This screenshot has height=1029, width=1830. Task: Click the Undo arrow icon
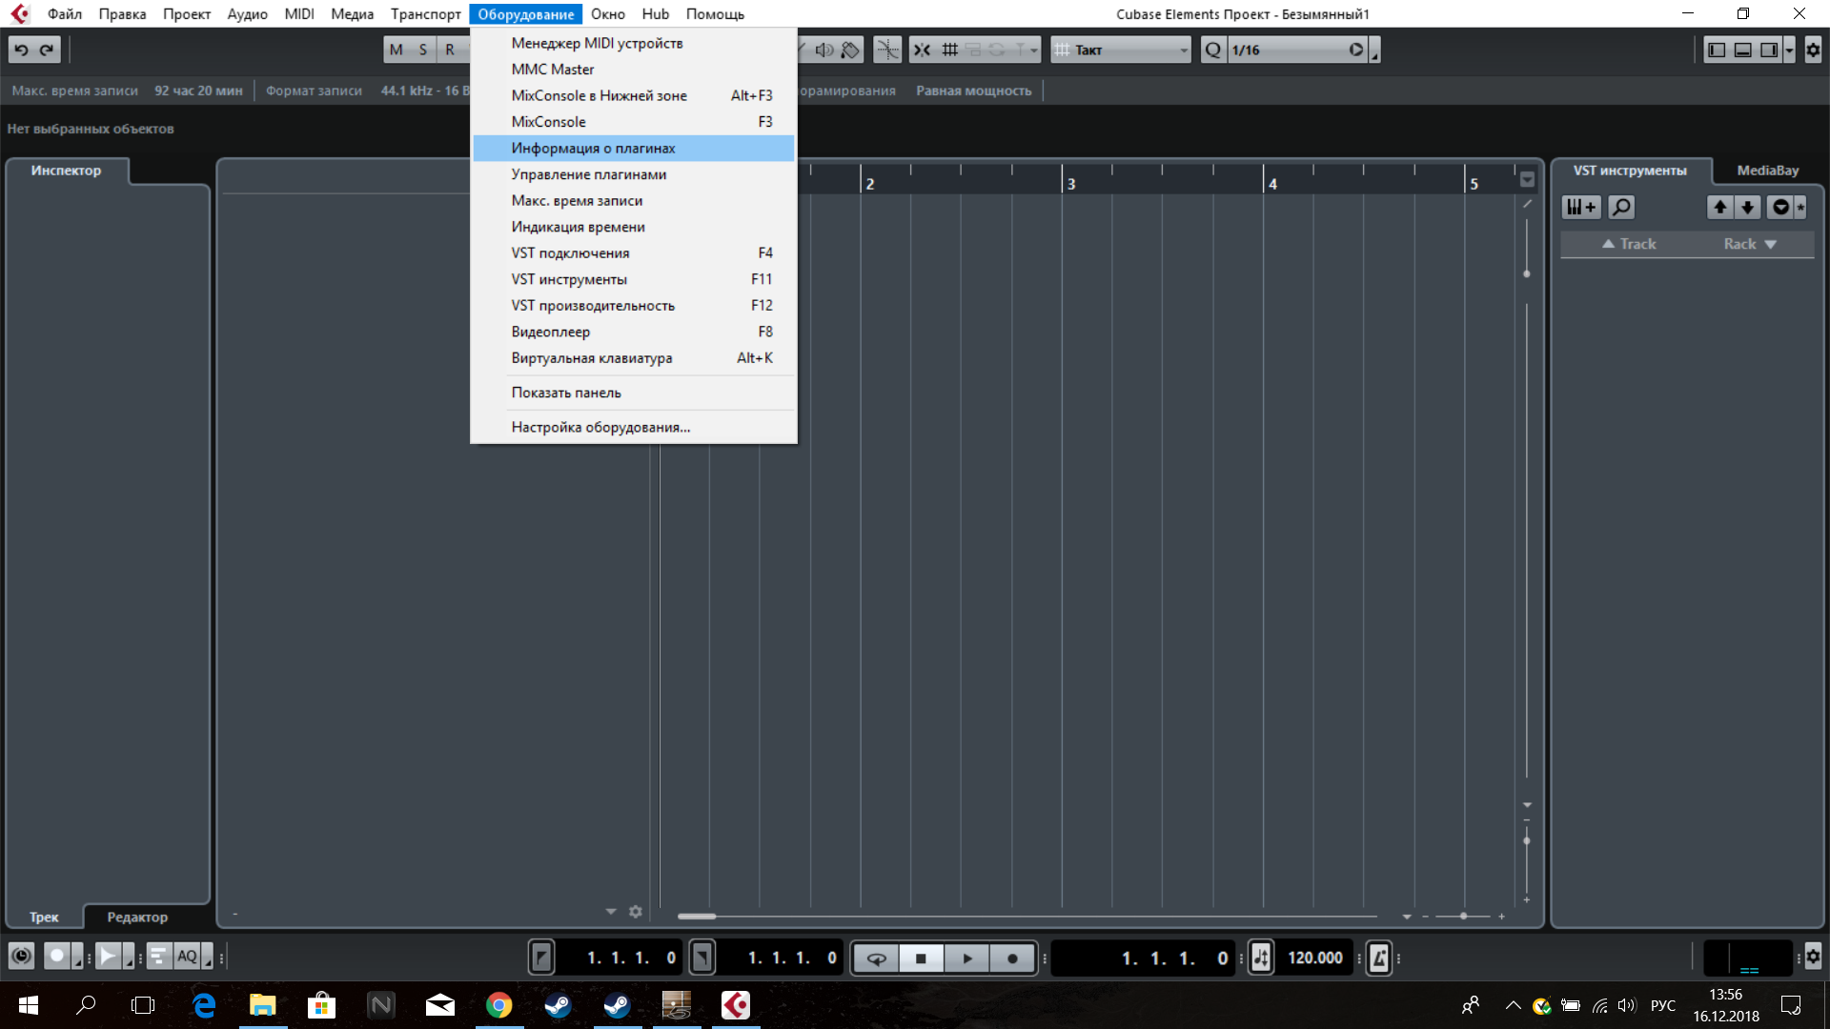click(22, 50)
